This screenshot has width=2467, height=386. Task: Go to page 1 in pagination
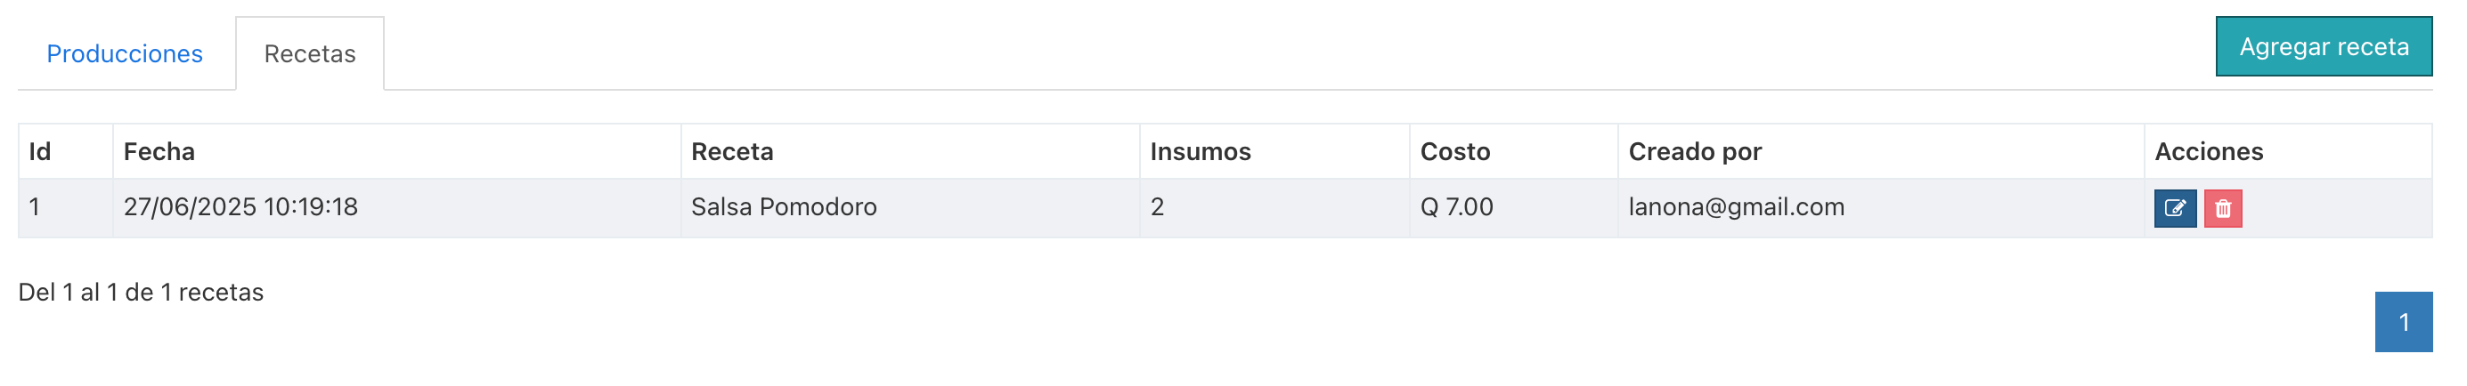2403,322
